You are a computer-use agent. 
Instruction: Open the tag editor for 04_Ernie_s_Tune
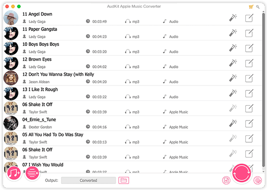[x=249, y=124]
